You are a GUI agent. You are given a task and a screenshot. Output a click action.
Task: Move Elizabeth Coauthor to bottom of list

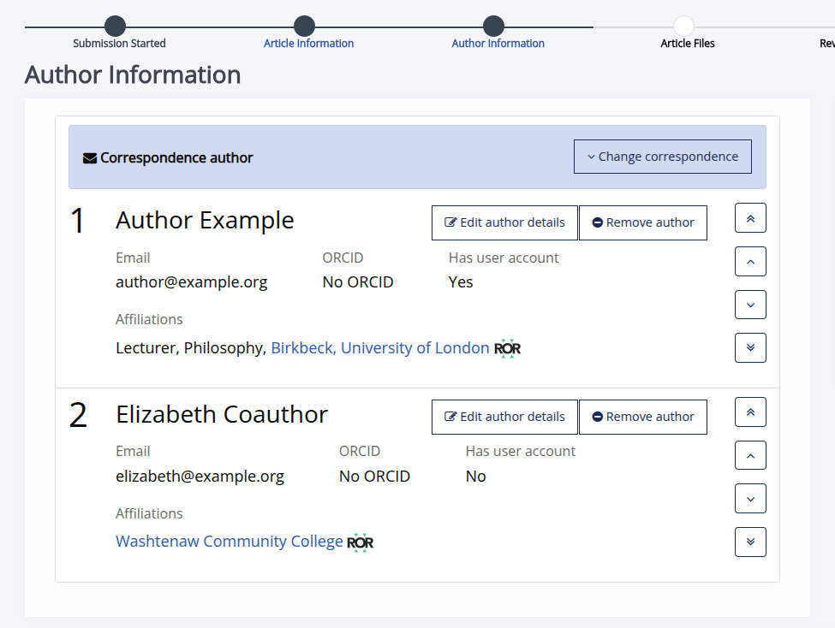click(750, 542)
